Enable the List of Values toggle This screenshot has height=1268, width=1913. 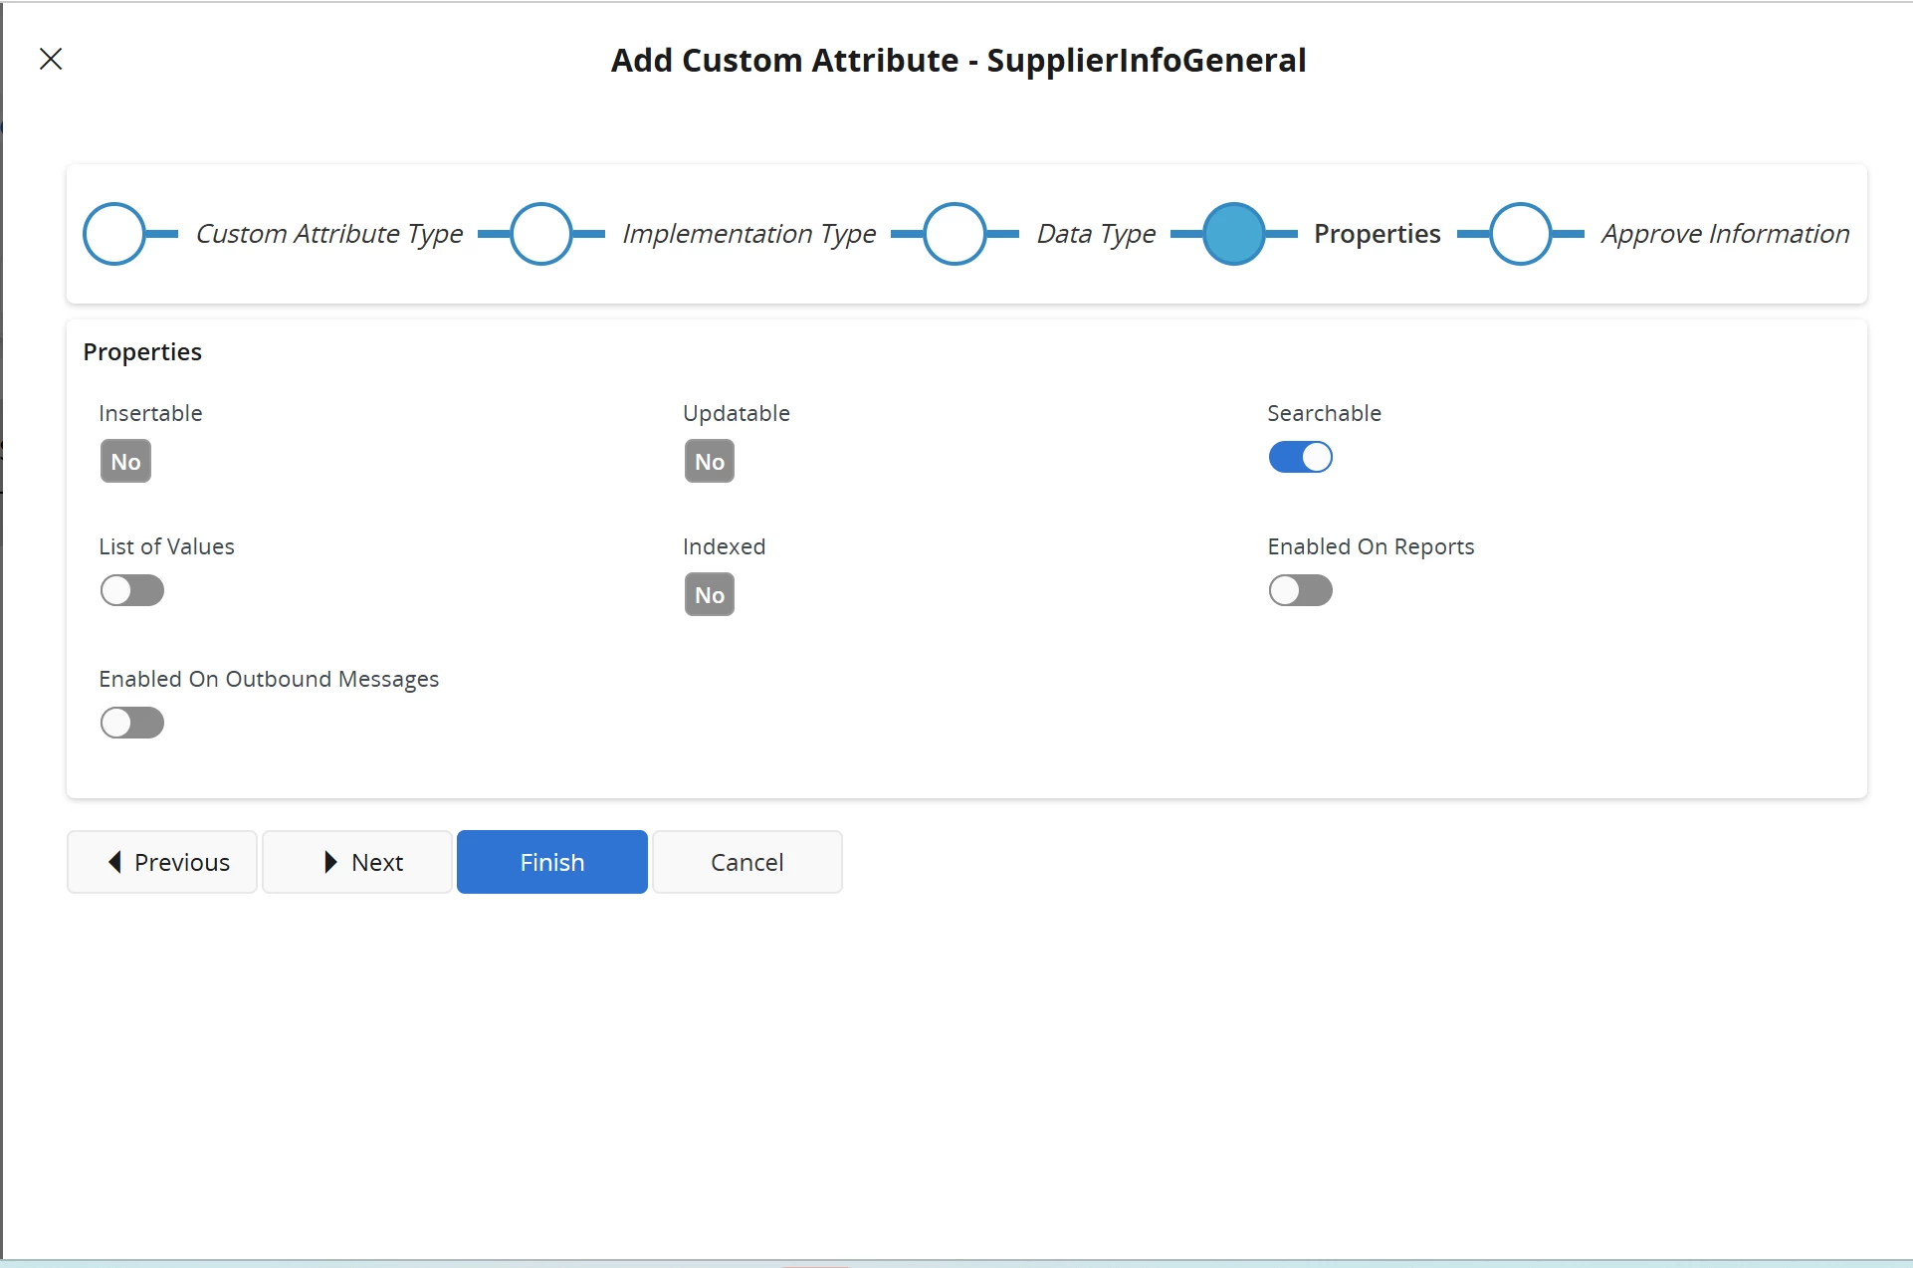pyautogui.click(x=132, y=591)
